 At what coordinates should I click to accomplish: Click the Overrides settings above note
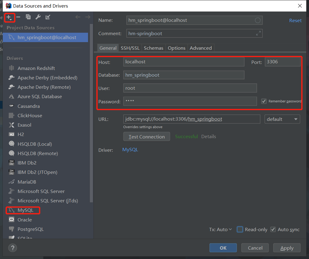(x=143, y=127)
